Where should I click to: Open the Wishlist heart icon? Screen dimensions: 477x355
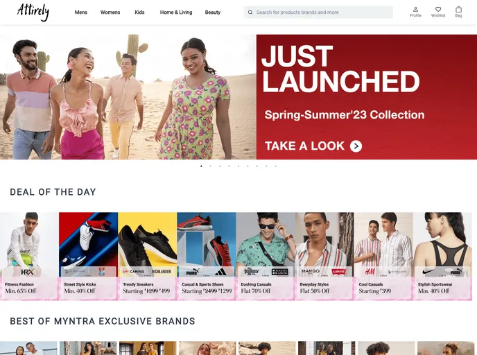[x=437, y=12]
